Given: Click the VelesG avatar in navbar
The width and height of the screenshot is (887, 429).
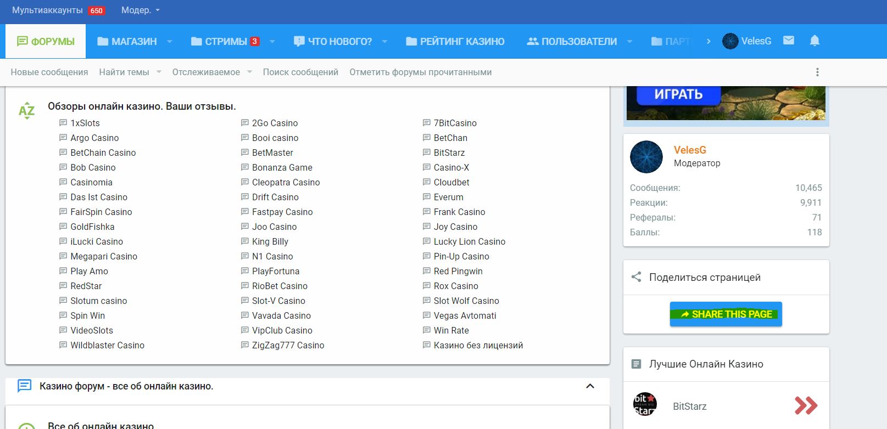Looking at the screenshot, I should [730, 41].
